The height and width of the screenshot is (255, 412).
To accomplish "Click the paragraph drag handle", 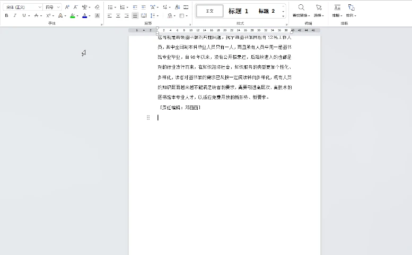I will tap(148, 118).
